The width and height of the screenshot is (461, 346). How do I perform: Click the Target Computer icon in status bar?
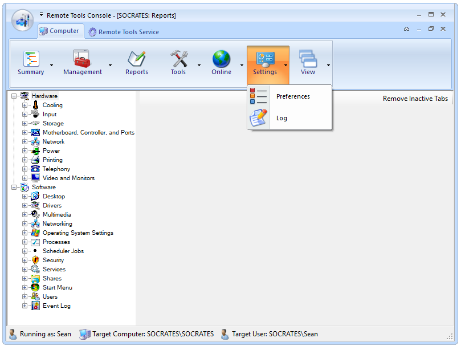pyautogui.click(x=85, y=334)
